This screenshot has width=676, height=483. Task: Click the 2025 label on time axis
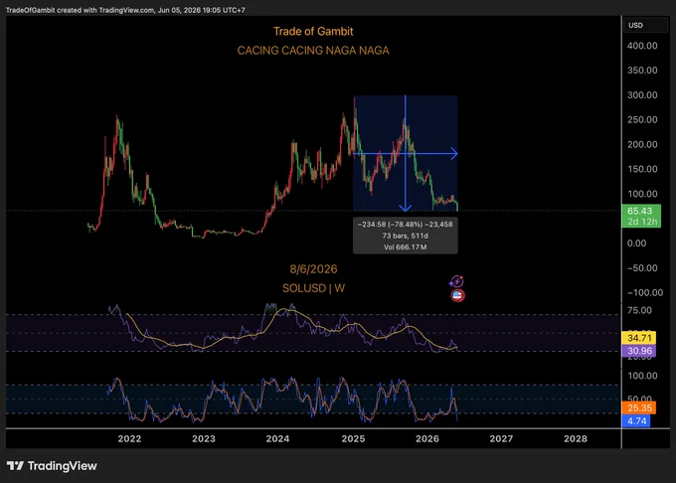(353, 438)
